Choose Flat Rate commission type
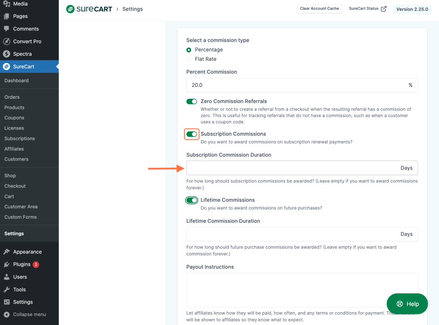 coord(189,59)
